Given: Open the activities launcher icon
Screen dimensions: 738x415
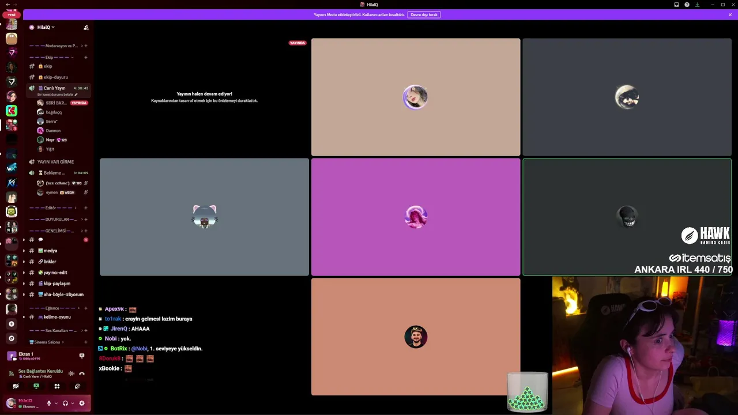Looking at the screenshot, I should (x=57, y=386).
